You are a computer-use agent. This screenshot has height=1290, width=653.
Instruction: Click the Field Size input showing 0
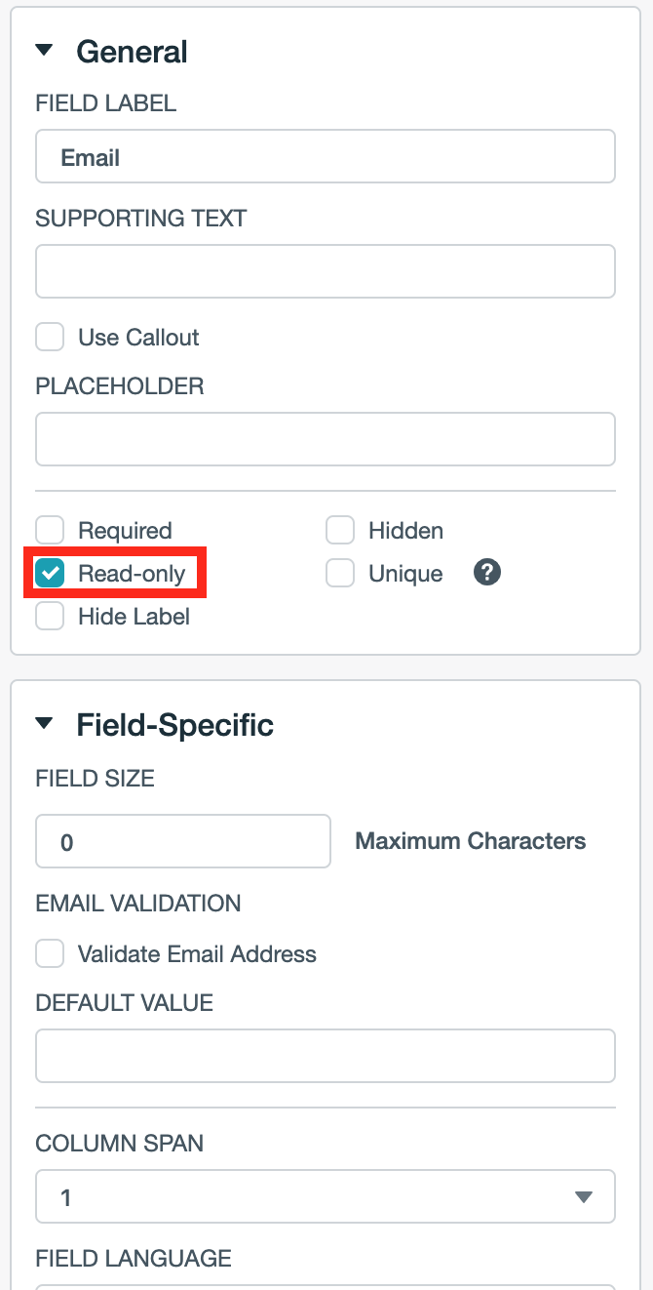click(182, 841)
